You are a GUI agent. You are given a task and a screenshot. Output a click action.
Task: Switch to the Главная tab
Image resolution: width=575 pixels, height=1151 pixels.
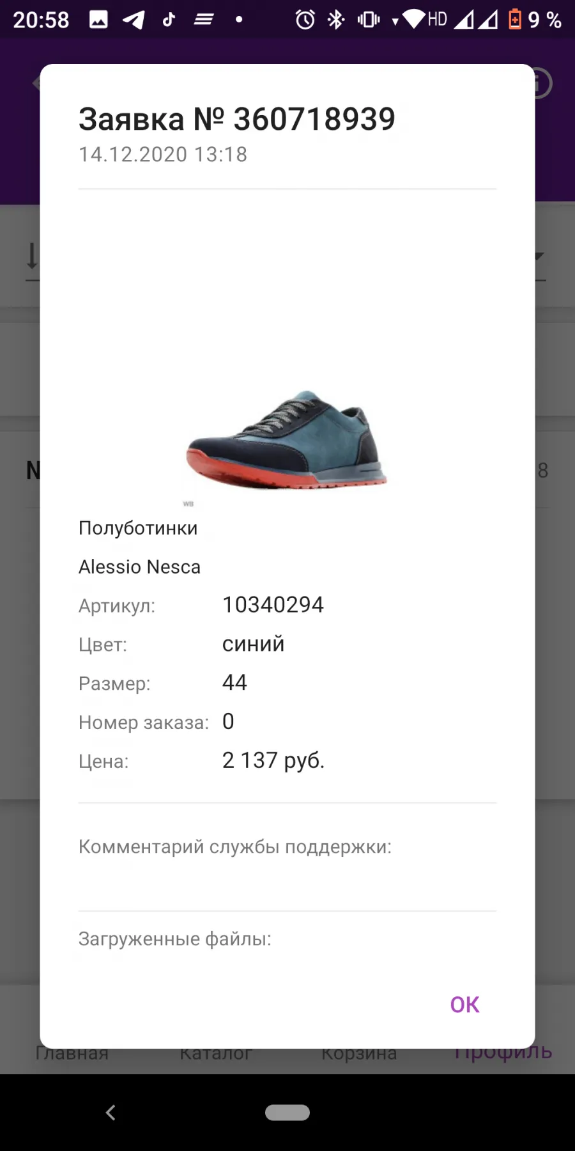pyautogui.click(x=72, y=1054)
